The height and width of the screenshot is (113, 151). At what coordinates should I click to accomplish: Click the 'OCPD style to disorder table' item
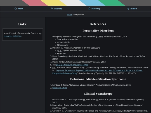(x=70, y=51)
